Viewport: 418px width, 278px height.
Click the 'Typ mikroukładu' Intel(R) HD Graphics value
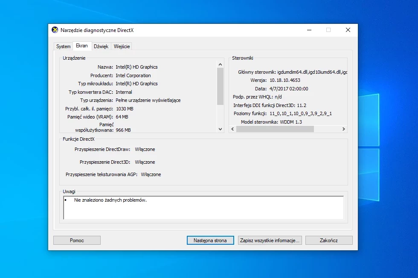tap(136, 84)
